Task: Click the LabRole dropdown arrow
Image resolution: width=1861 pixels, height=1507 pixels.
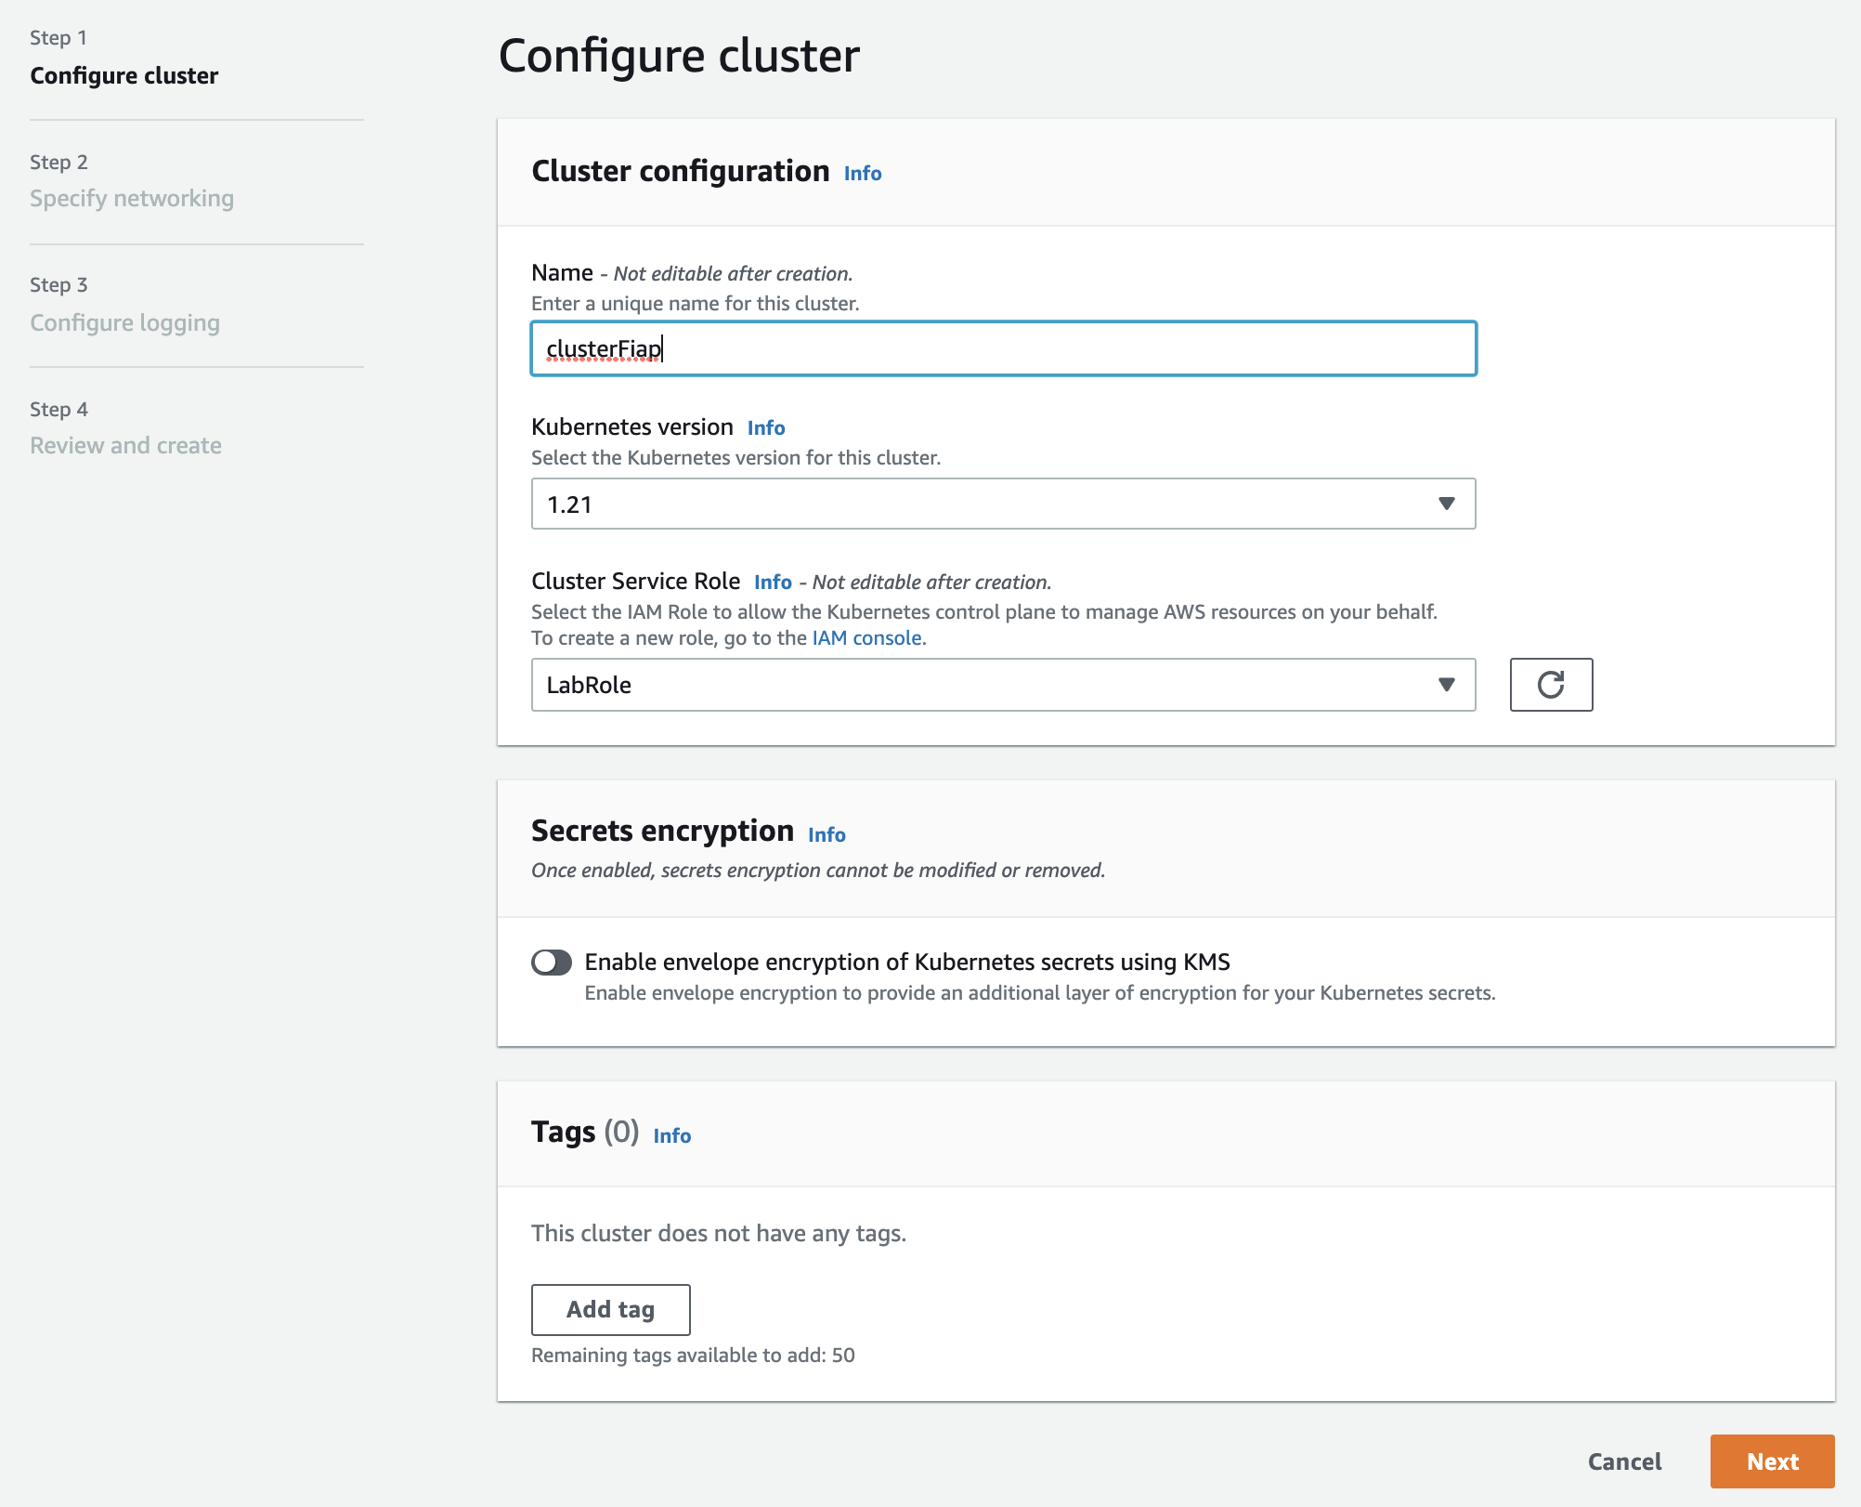Action: click(x=1446, y=685)
